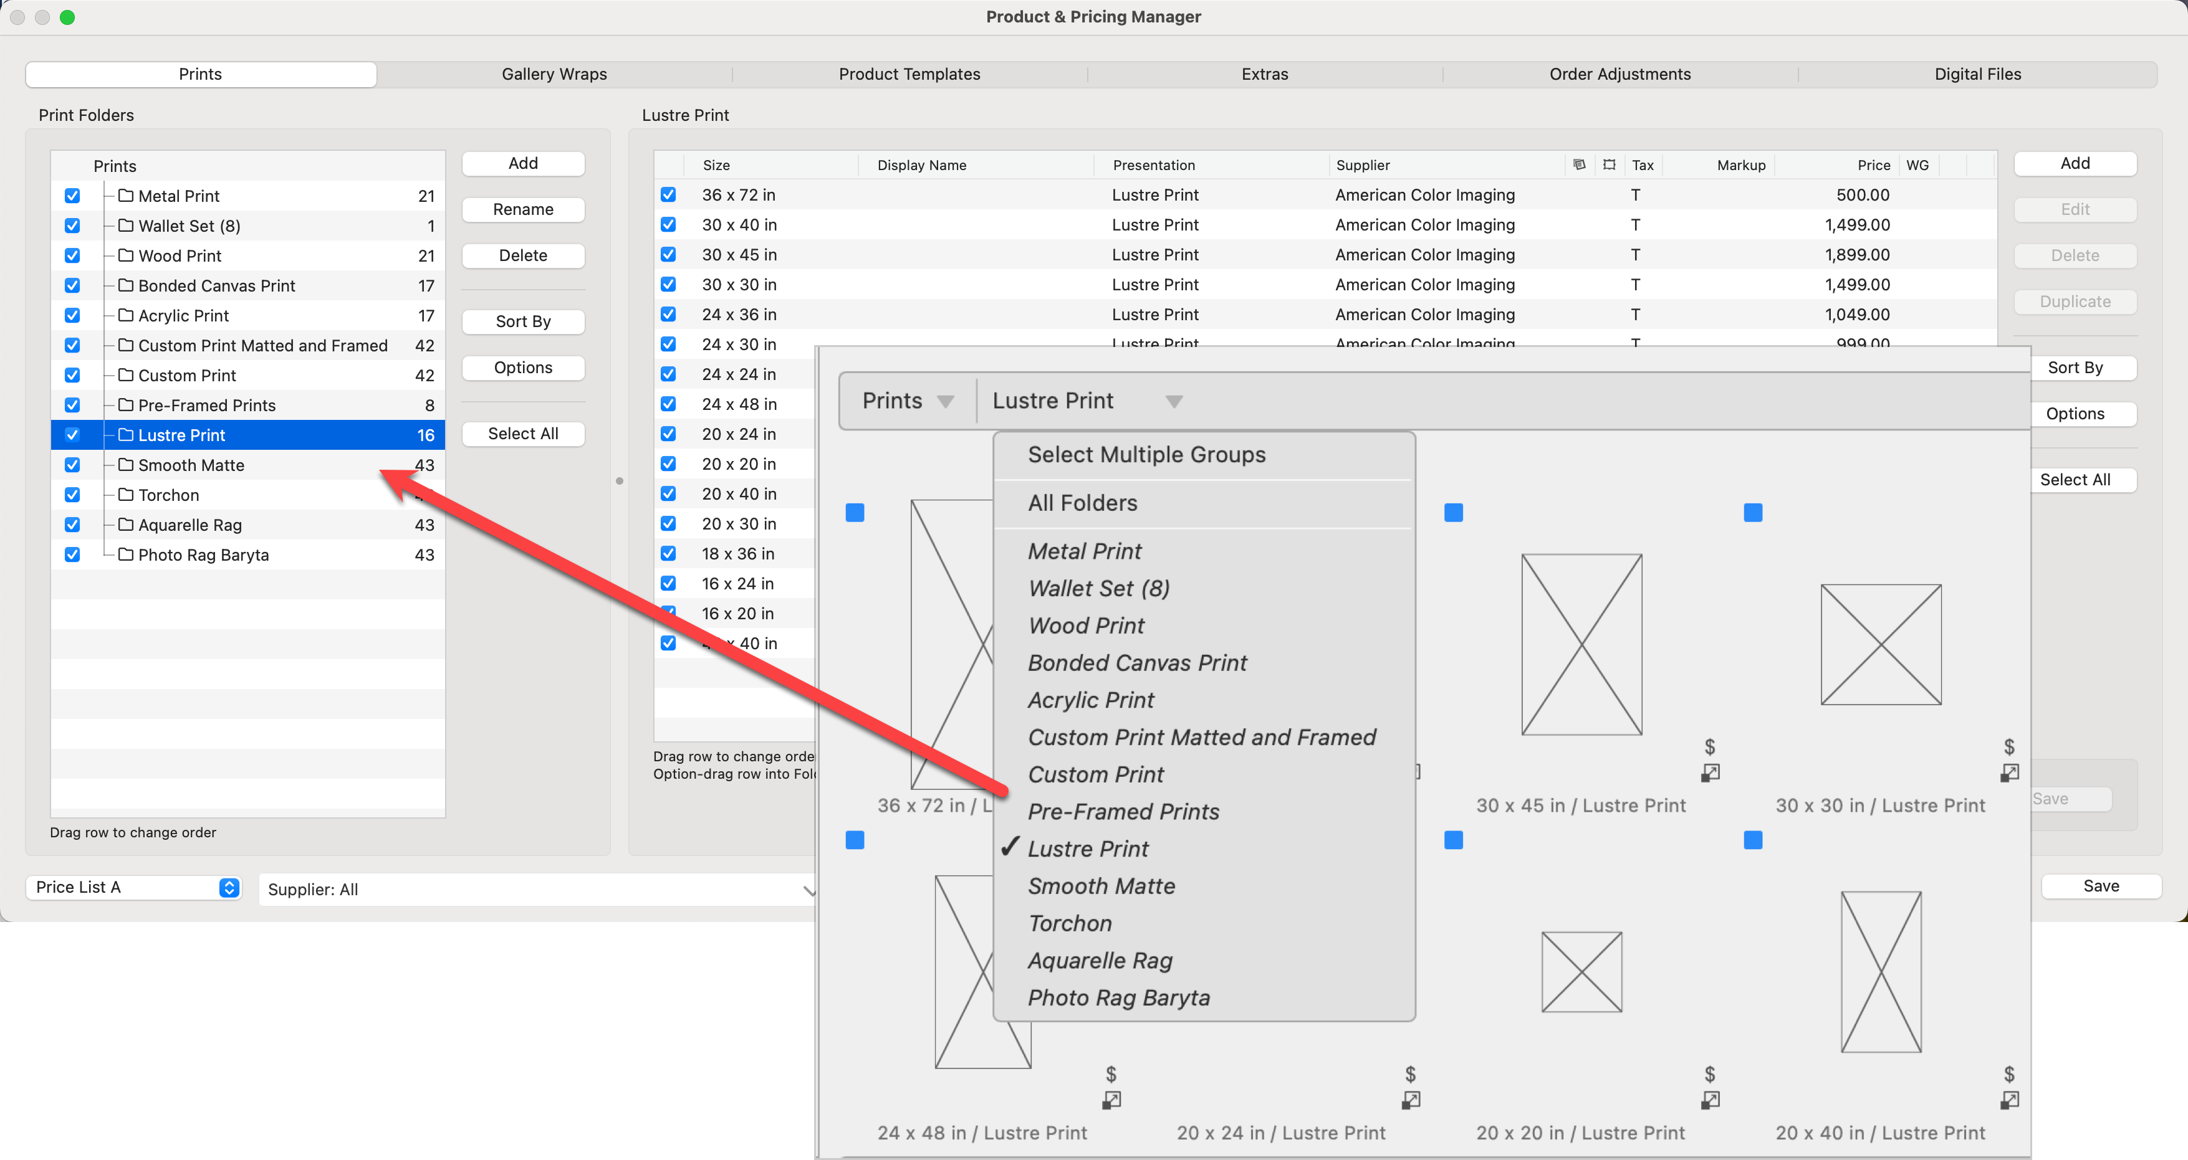Switch to the Gallery Wraps tab
This screenshot has height=1160, width=2188.
pyautogui.click(x=554, y=74)
